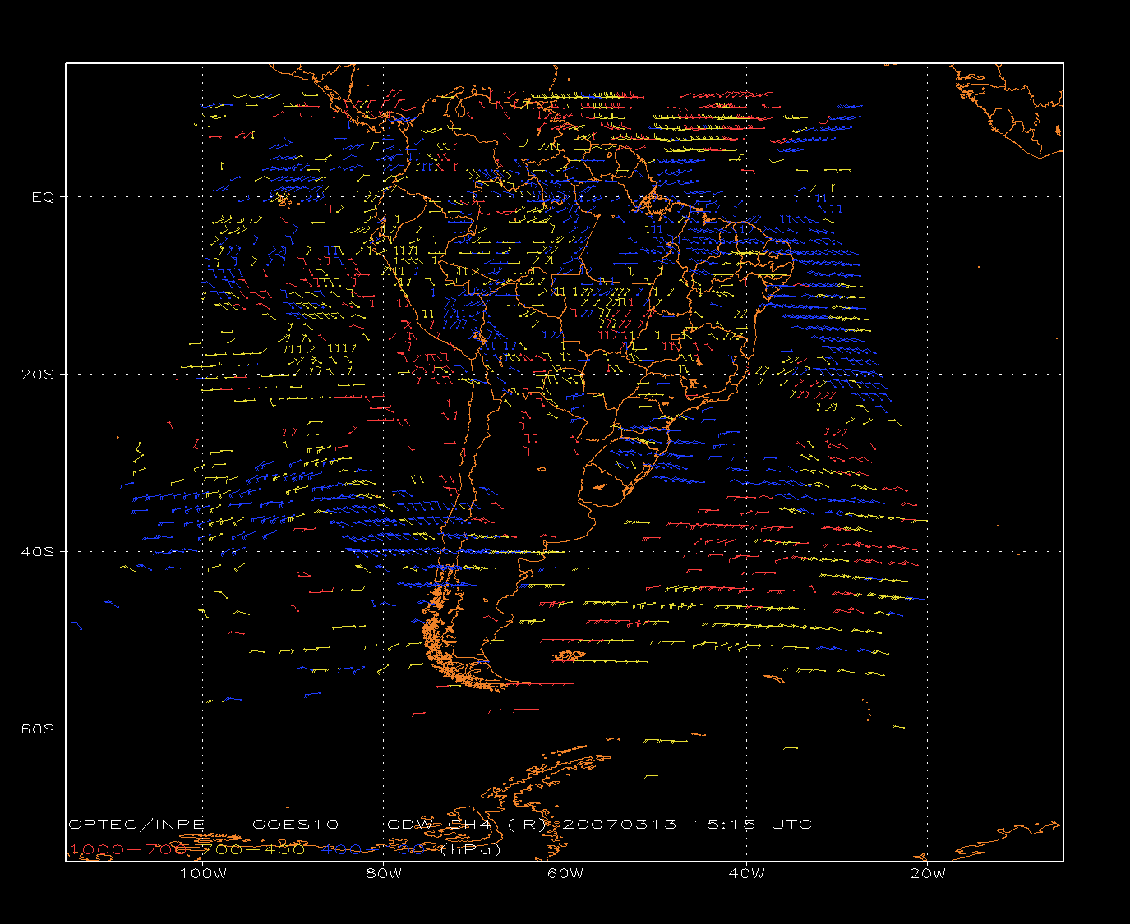Click the blue 400-100 legend entry
The image size is (1130, 924).
coord(374,849)
